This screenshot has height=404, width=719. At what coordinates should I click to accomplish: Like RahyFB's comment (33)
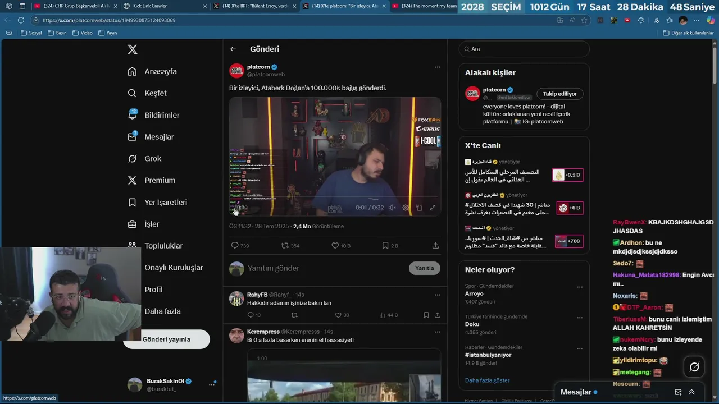(x=342, y=315)
